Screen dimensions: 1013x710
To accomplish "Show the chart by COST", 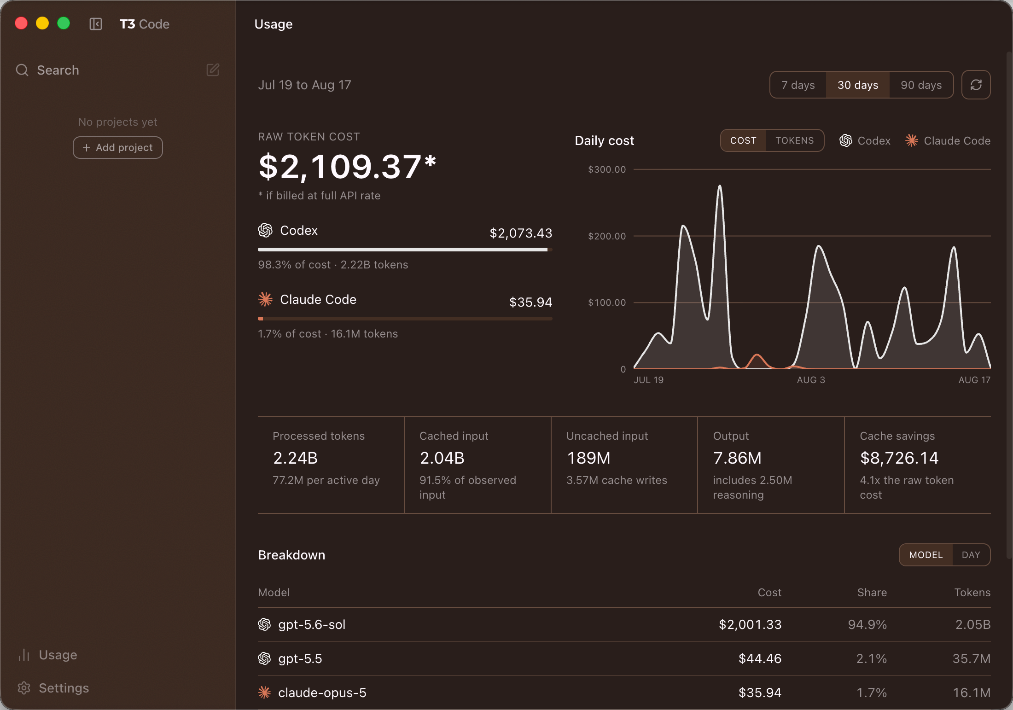I will 743,140.
